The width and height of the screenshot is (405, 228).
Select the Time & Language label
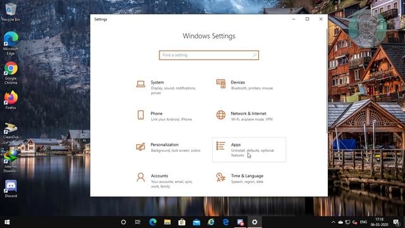click(x=247, y=176)
